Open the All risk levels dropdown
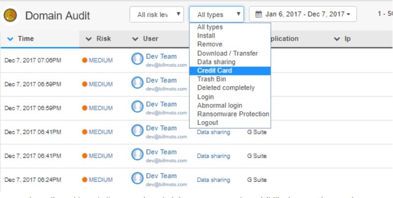This screenshot has width=393, height=198. (x=157, y=14)
